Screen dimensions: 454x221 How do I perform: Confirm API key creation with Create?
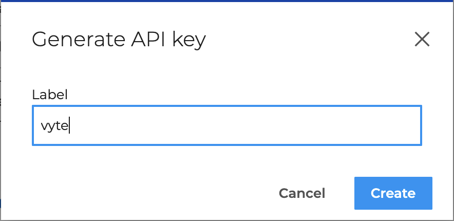pos(393,193)
